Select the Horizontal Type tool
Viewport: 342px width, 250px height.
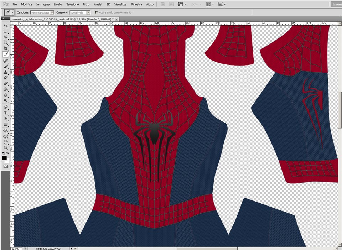point(6,113)
